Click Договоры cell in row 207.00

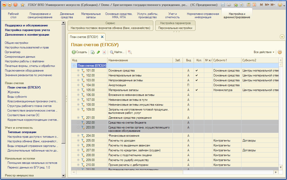click(260, 150)
